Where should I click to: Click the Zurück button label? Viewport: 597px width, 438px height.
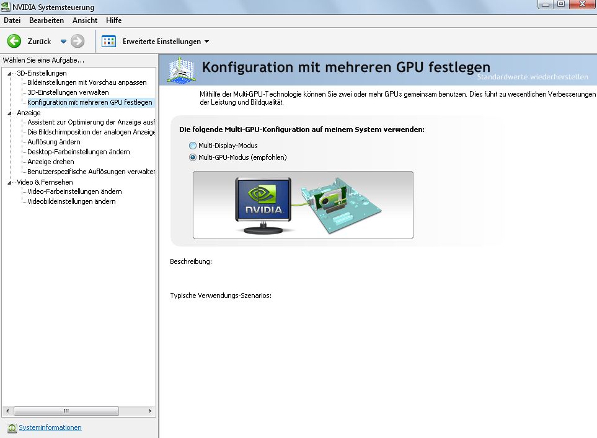(x=39, y=41)
